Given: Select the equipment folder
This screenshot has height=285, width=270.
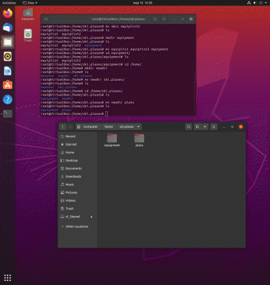Looking at the screenshot, I should 112,140.
